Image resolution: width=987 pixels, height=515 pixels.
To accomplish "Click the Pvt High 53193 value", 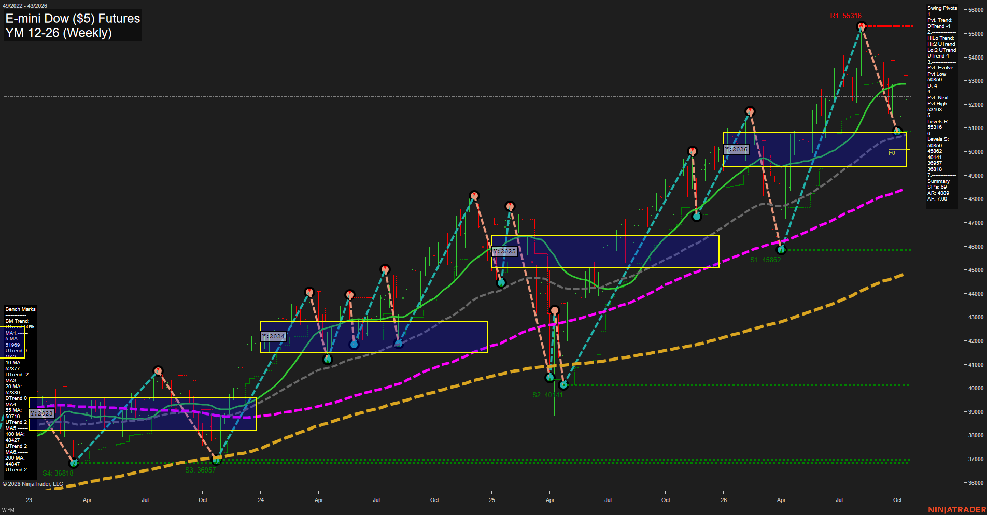I will point(935,110).
